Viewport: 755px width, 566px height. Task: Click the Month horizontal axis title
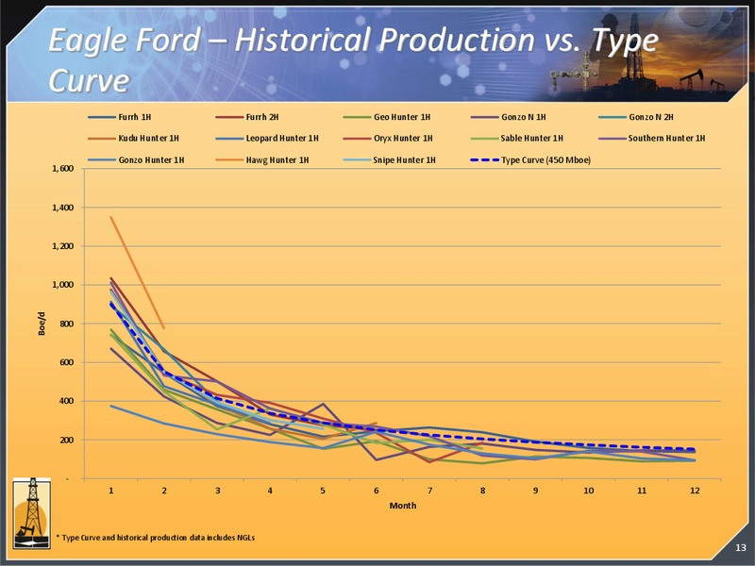tap(403, 506)
